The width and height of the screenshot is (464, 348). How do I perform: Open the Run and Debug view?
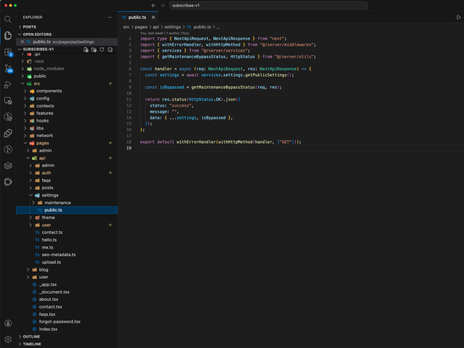pos(8,84)
